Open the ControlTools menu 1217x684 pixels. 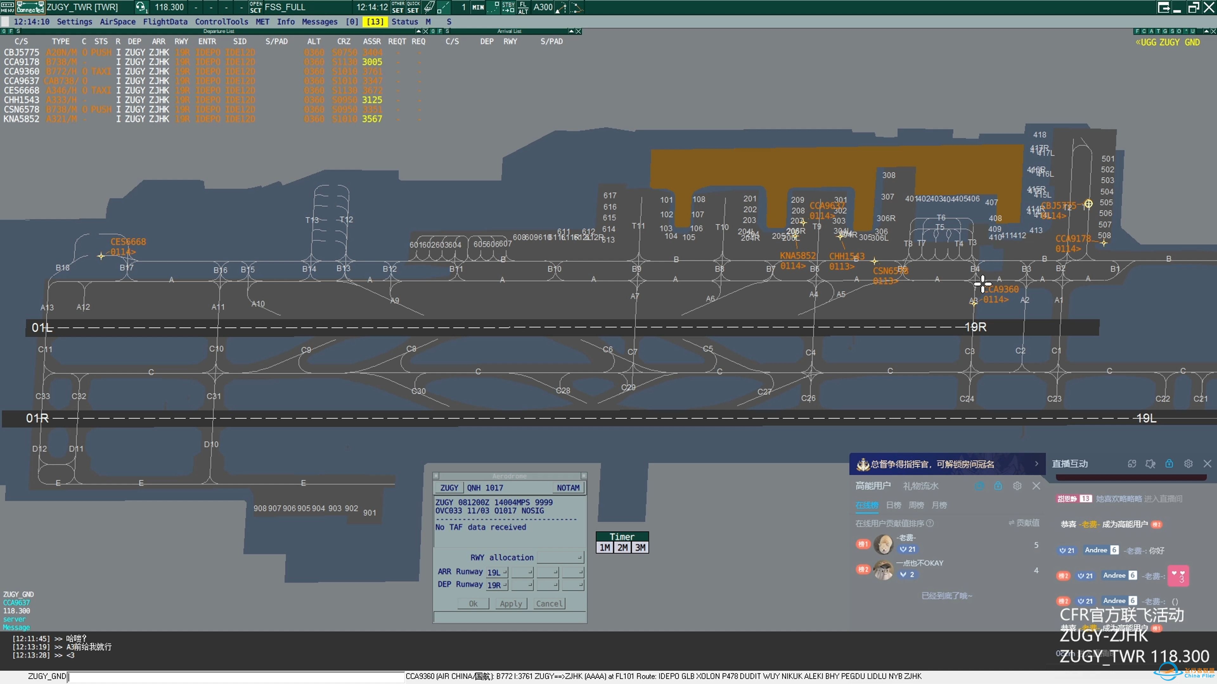pos(222,22)
